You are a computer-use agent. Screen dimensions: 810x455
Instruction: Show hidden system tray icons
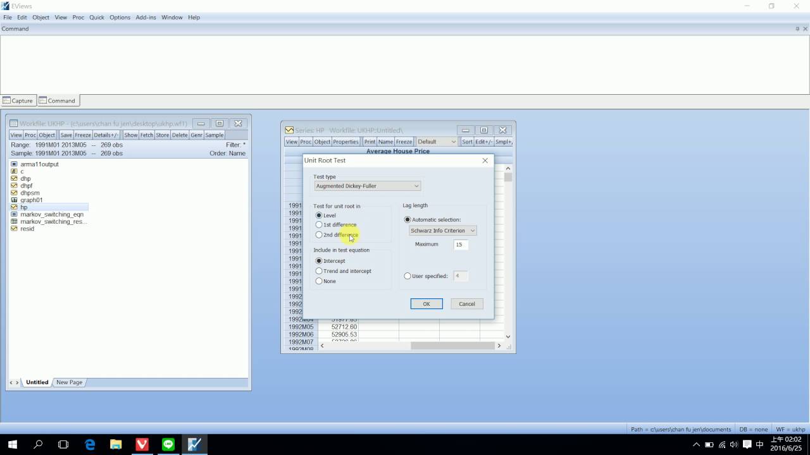coord(696,445)
